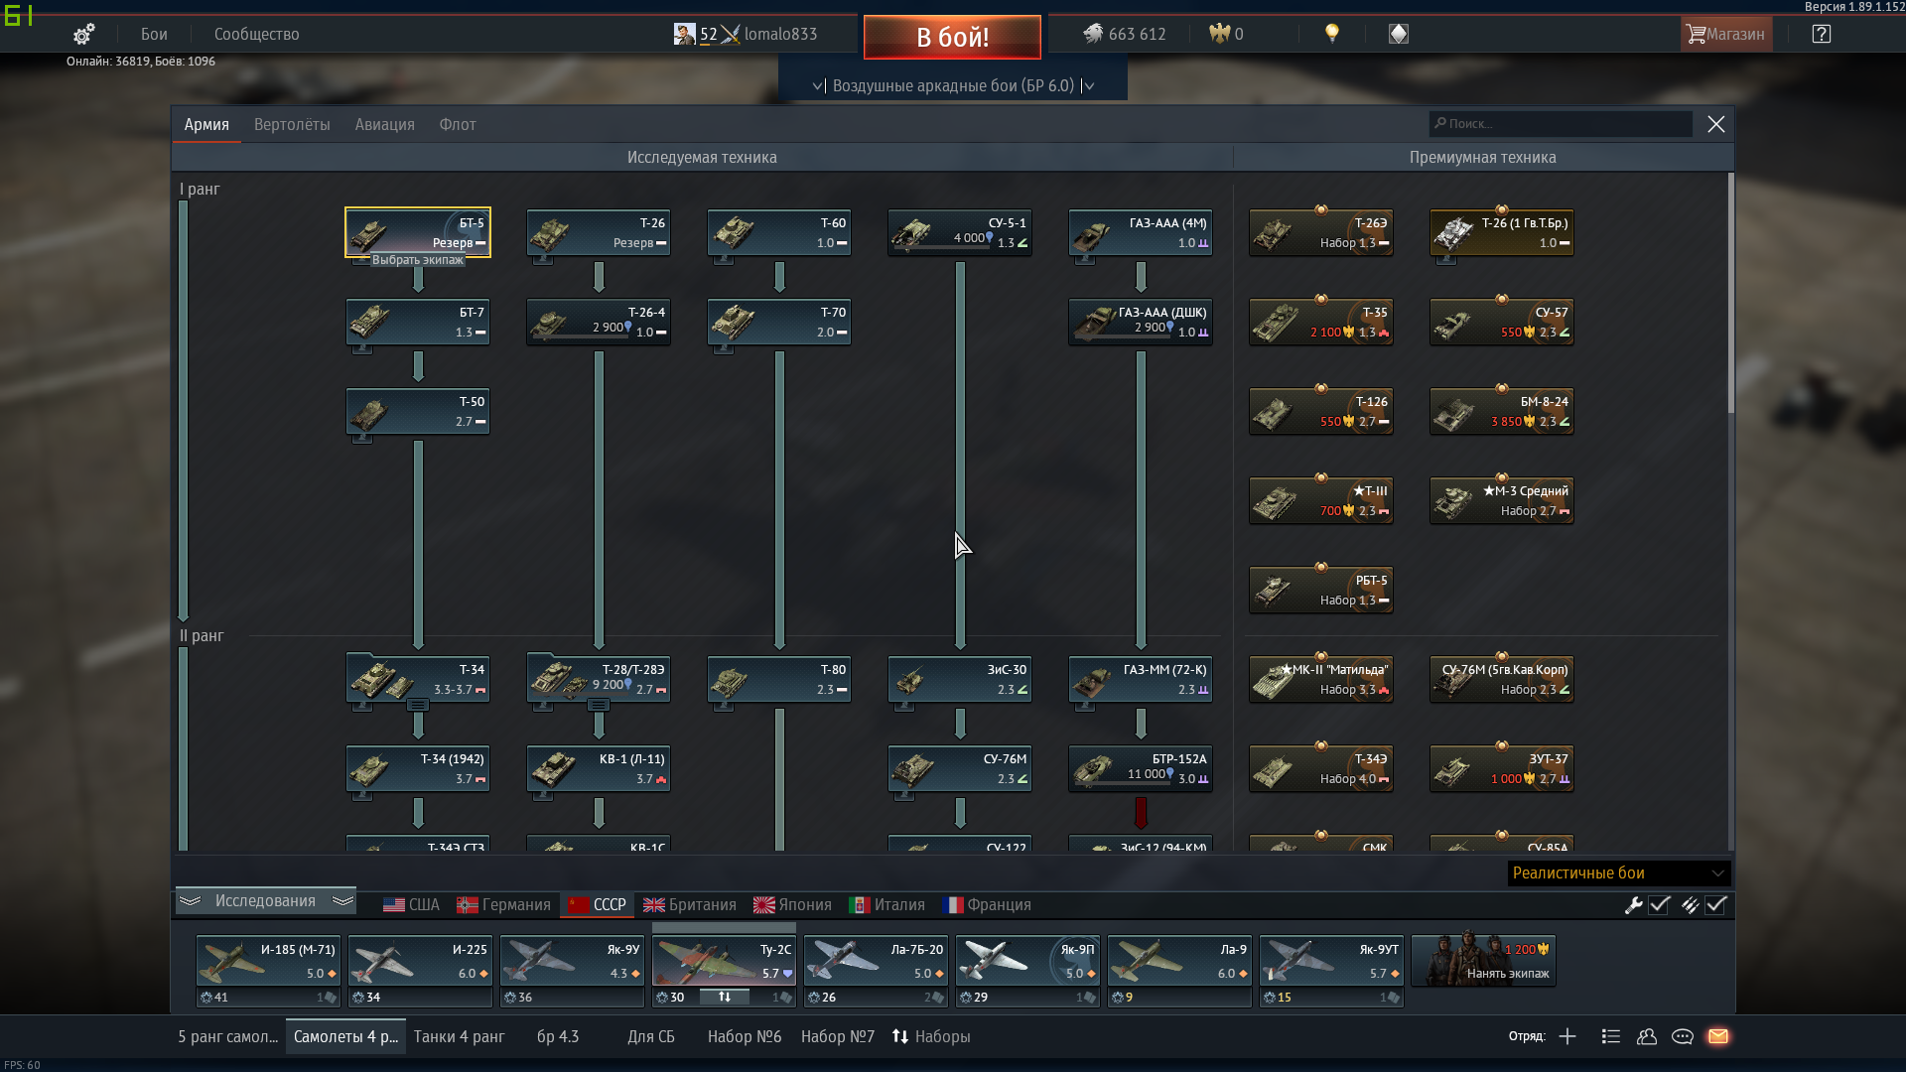The height and width of the screenshot is (1072, 1906).
Task: Collapse the Исследования research panel
Action: point(266,900)
